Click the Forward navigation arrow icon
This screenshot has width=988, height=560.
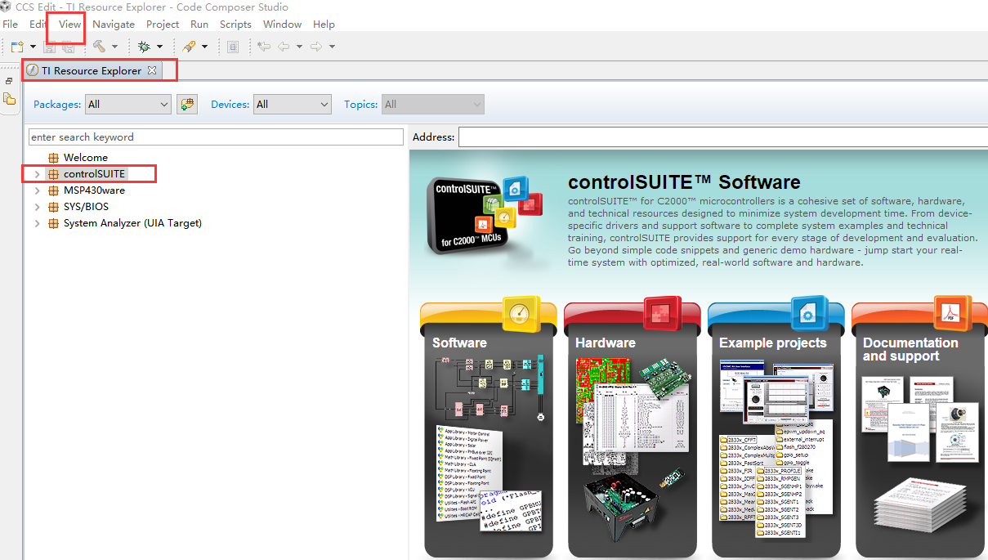(315, 46)
